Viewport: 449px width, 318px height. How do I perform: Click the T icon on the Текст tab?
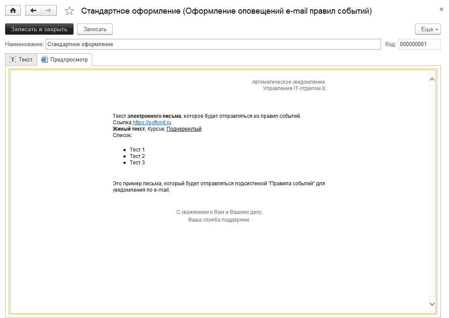(x=12, y=59)
